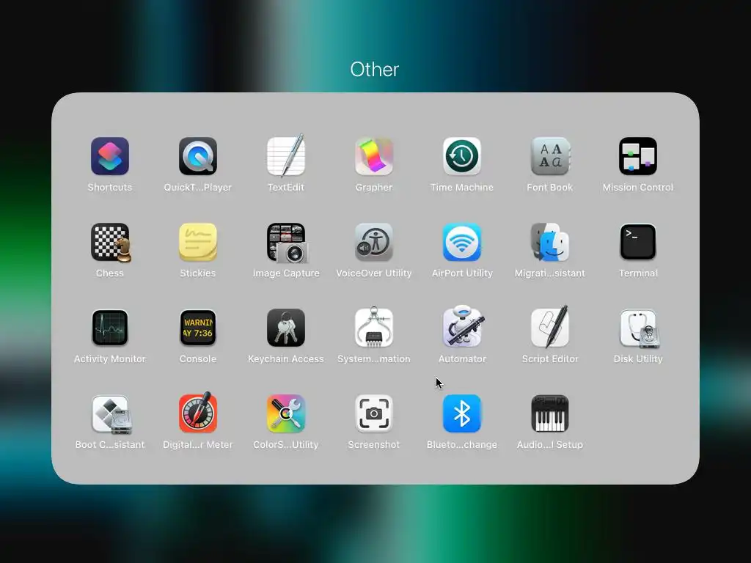
Task: Open the System Information icon
Action: (x=374, y=327)
